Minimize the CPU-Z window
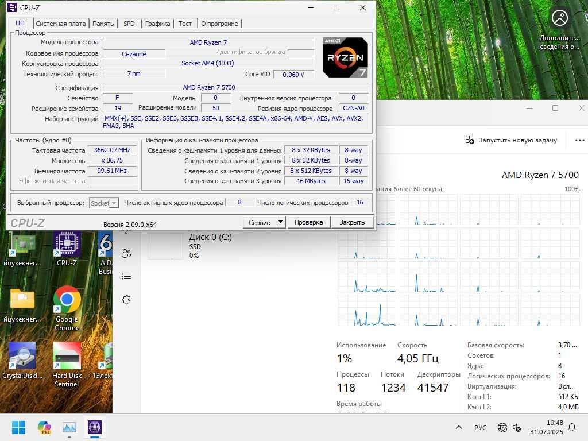588x441 pixels. pos(311,7)
